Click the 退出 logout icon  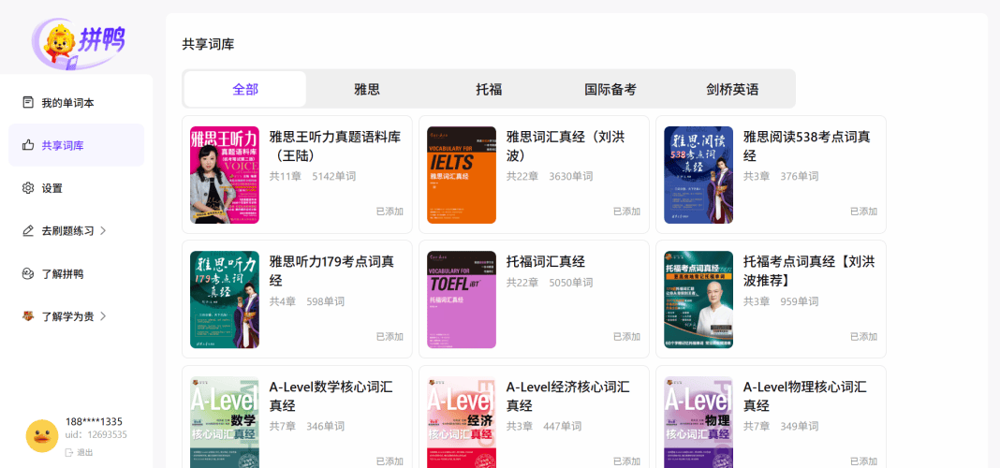coord(69,452)
